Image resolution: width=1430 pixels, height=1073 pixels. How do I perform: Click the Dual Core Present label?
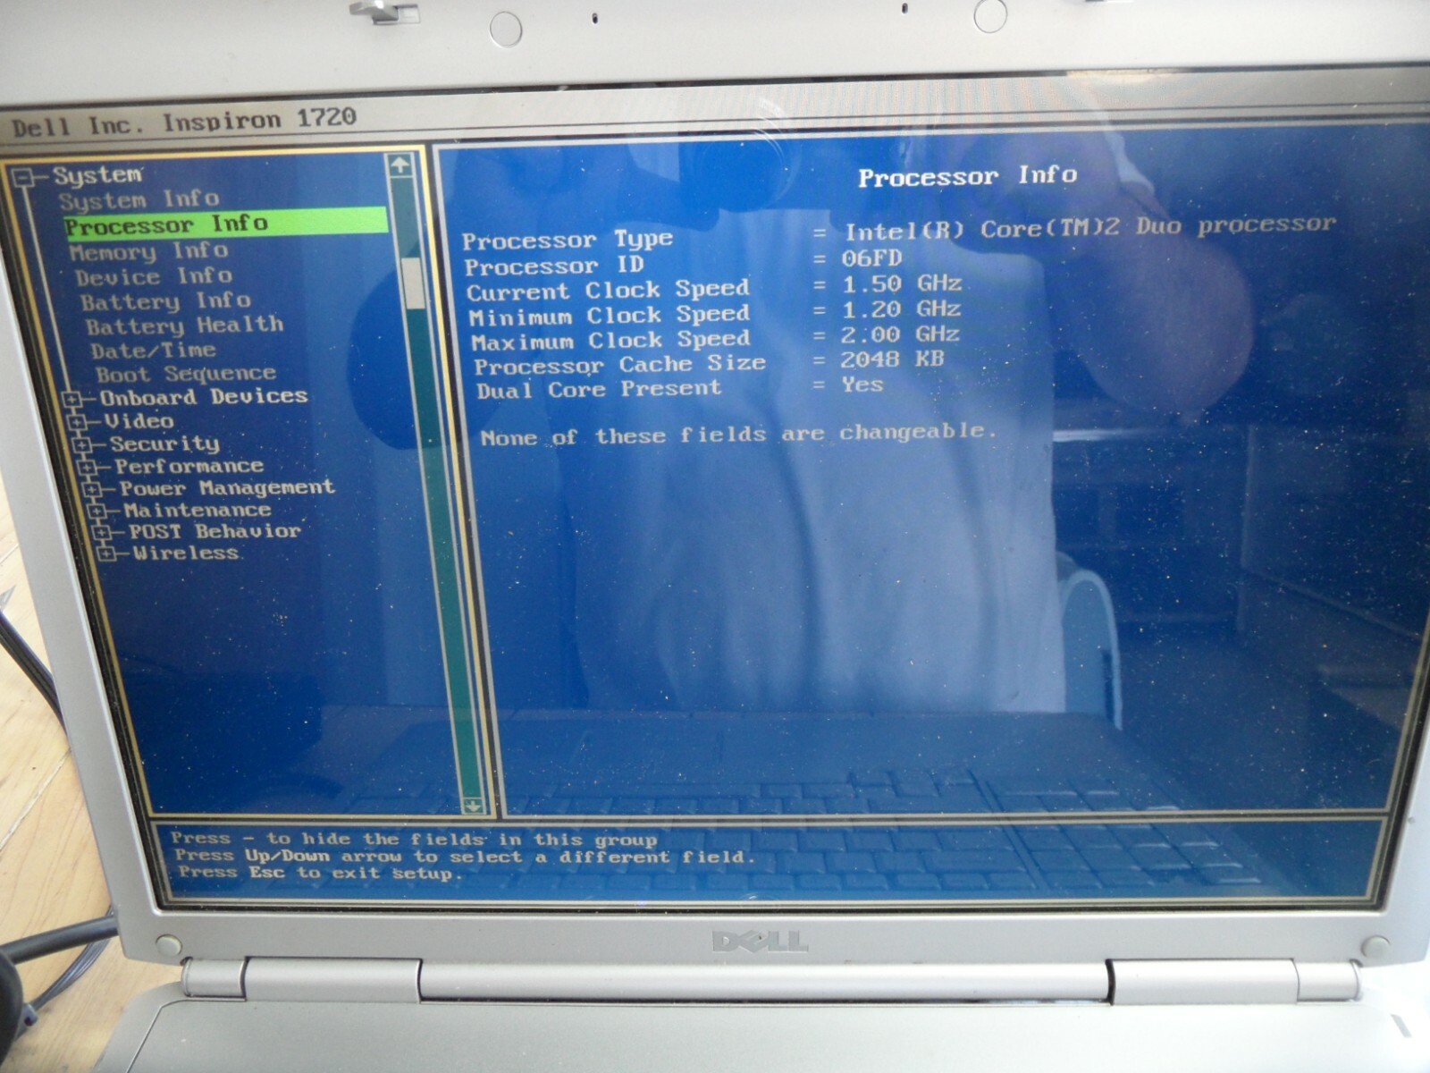599,389
